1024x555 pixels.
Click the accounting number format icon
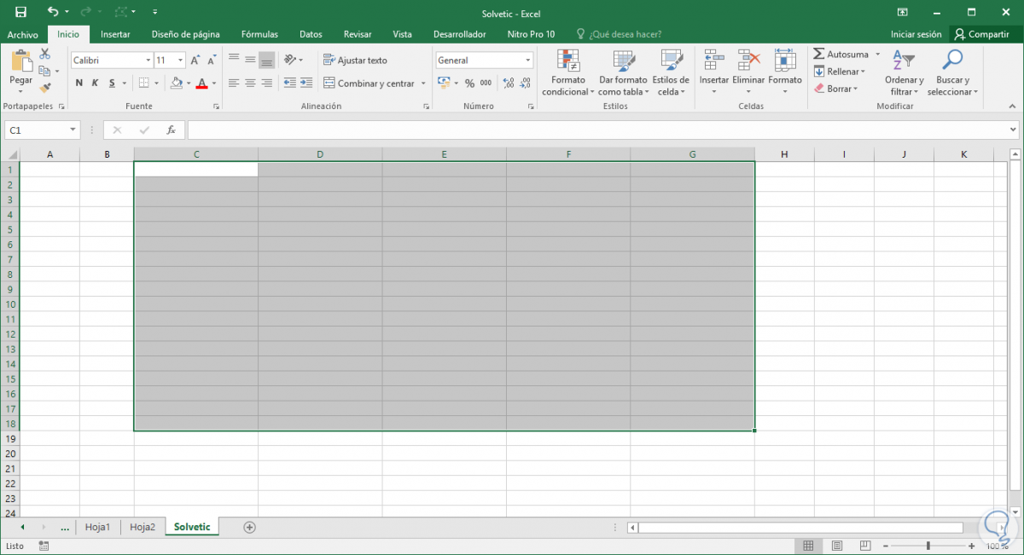pyautogui.click(x=444, y=83)
